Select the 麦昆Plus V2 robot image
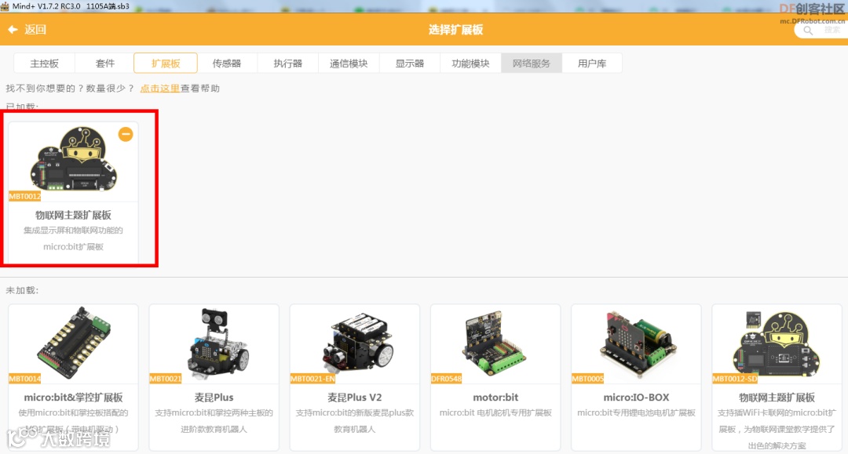 point(358,341)
